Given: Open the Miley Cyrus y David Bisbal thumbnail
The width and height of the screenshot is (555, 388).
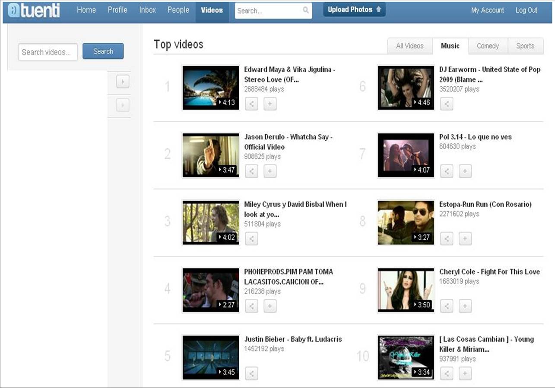Looking at the screenshot, I should coord(211,222).
